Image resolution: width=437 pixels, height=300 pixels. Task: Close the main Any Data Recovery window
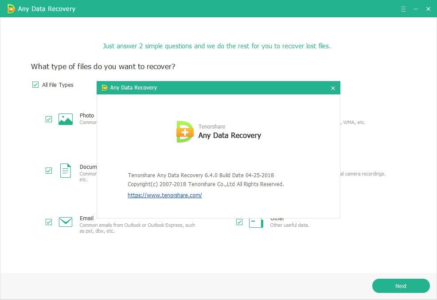click(429, 9)
